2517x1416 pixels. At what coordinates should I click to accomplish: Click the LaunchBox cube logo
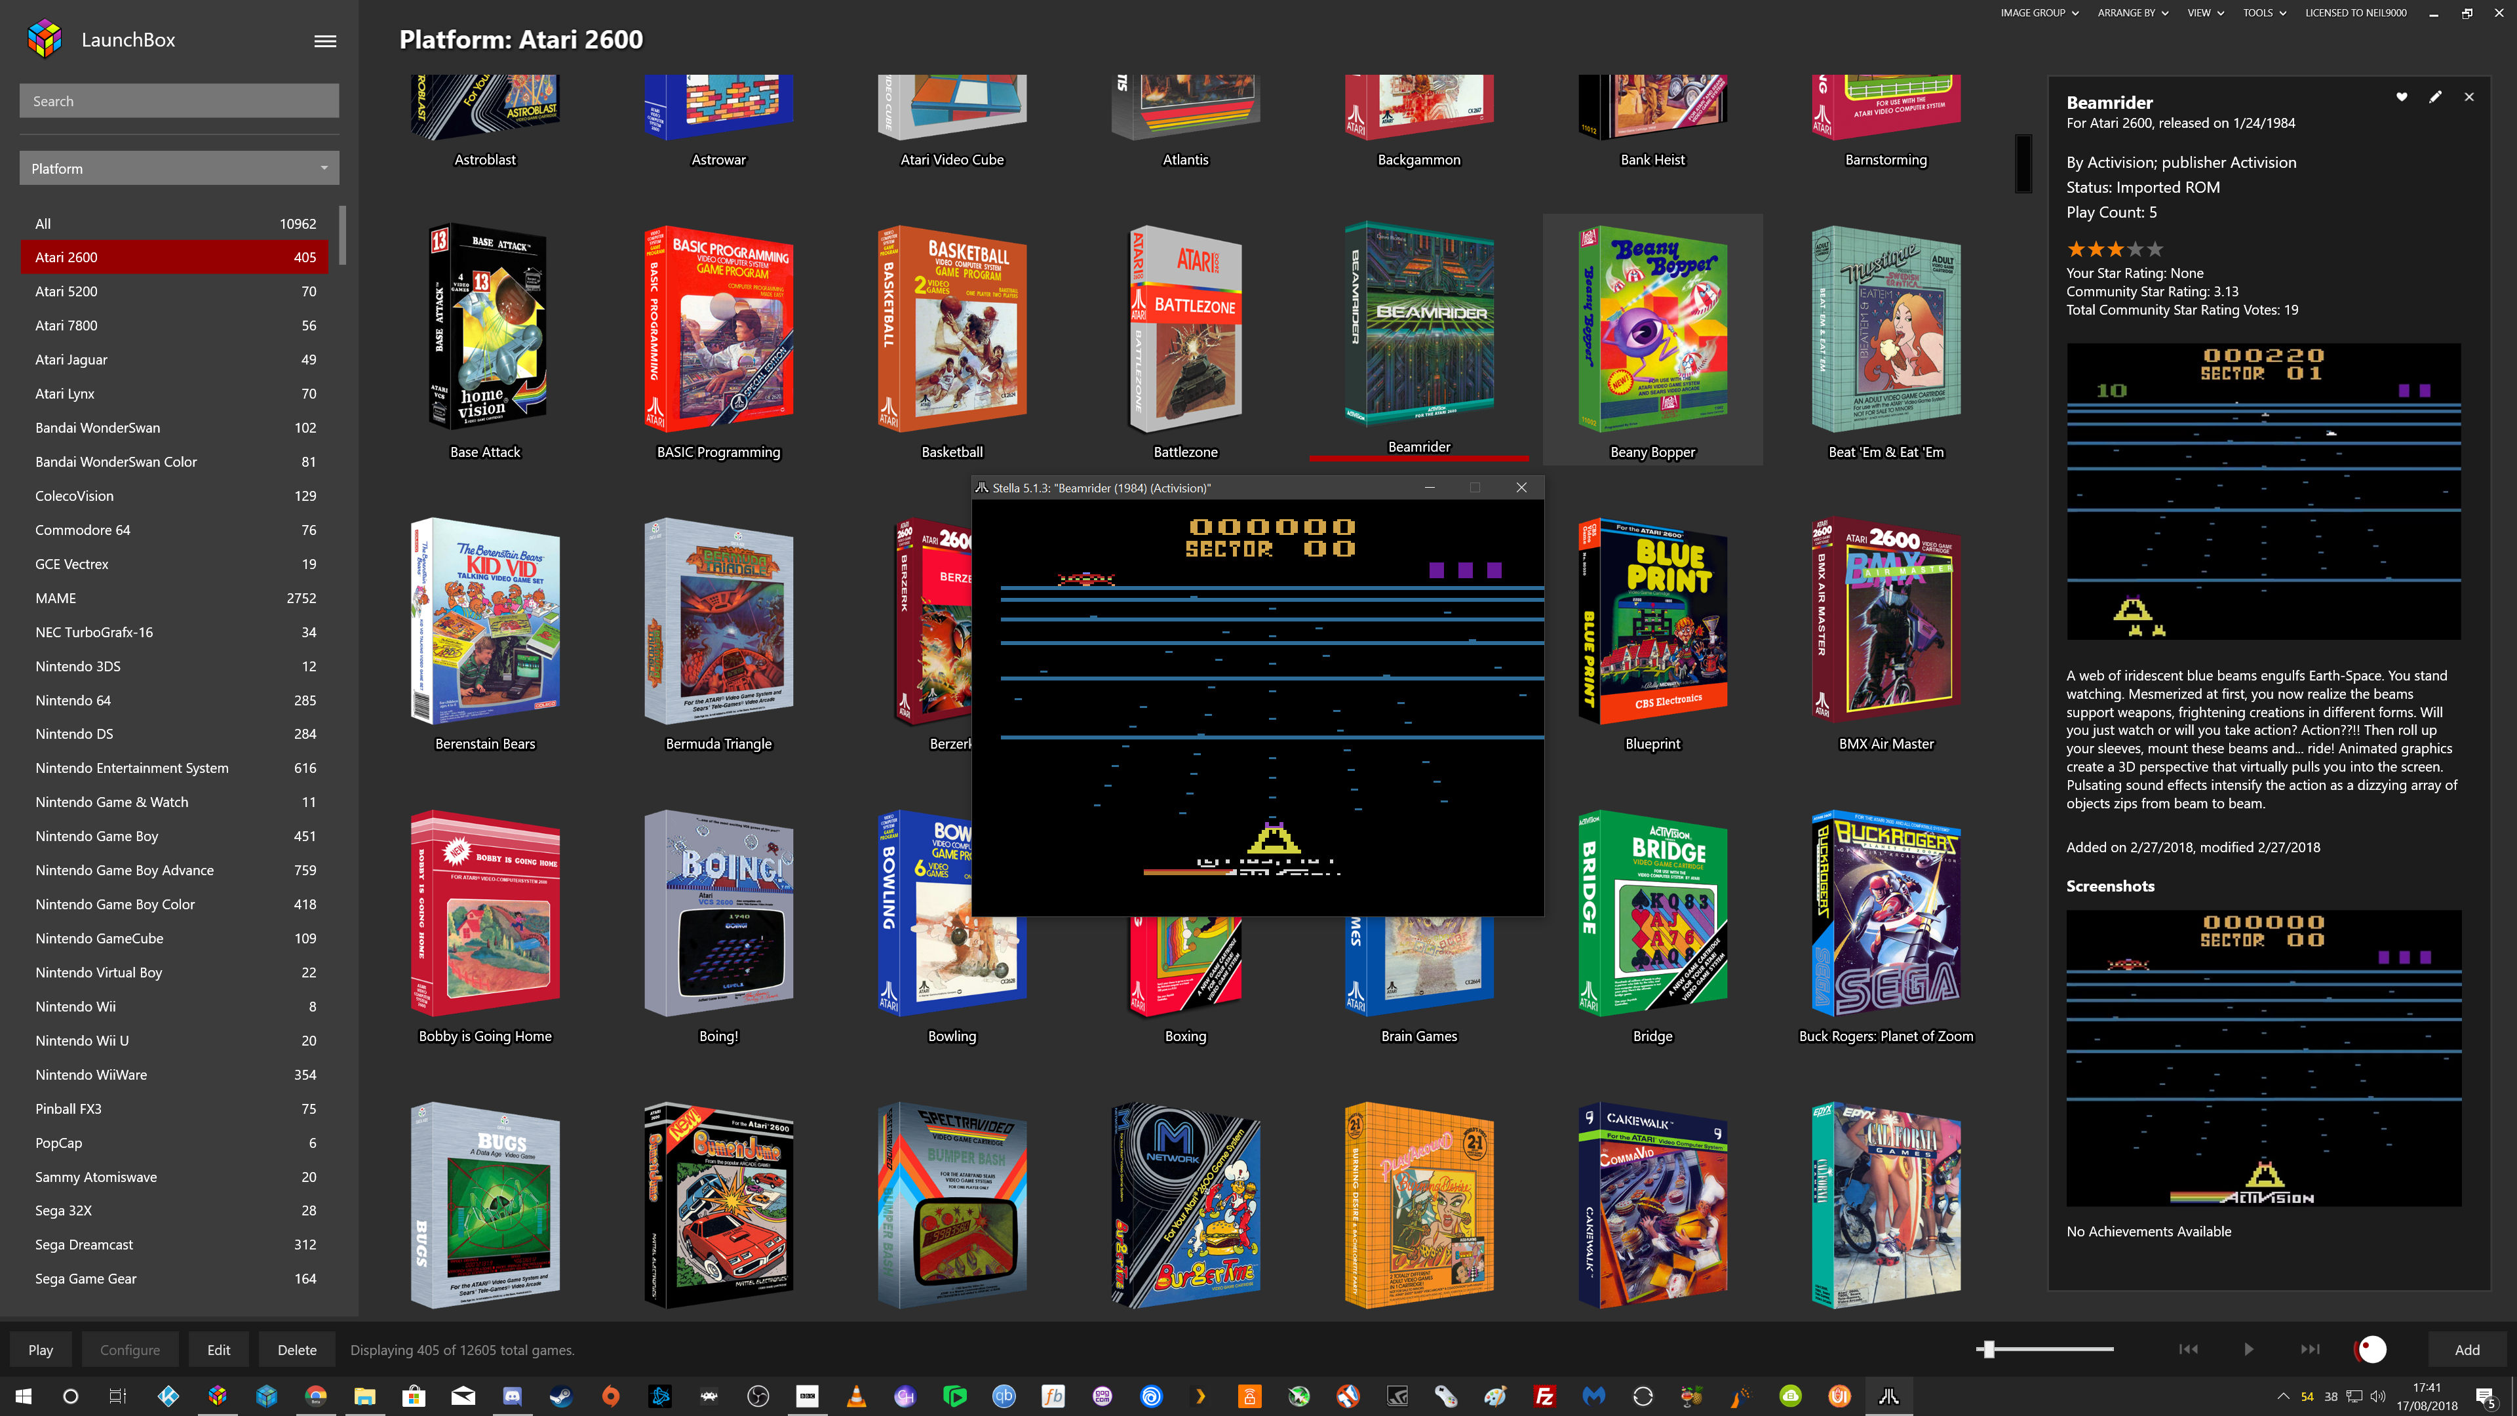[44, 39]
